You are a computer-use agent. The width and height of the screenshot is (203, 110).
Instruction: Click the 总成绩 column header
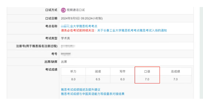point(176,71)
